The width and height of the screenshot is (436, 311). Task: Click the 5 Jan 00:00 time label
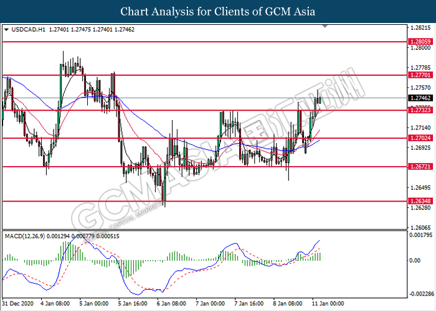[94, 304]
